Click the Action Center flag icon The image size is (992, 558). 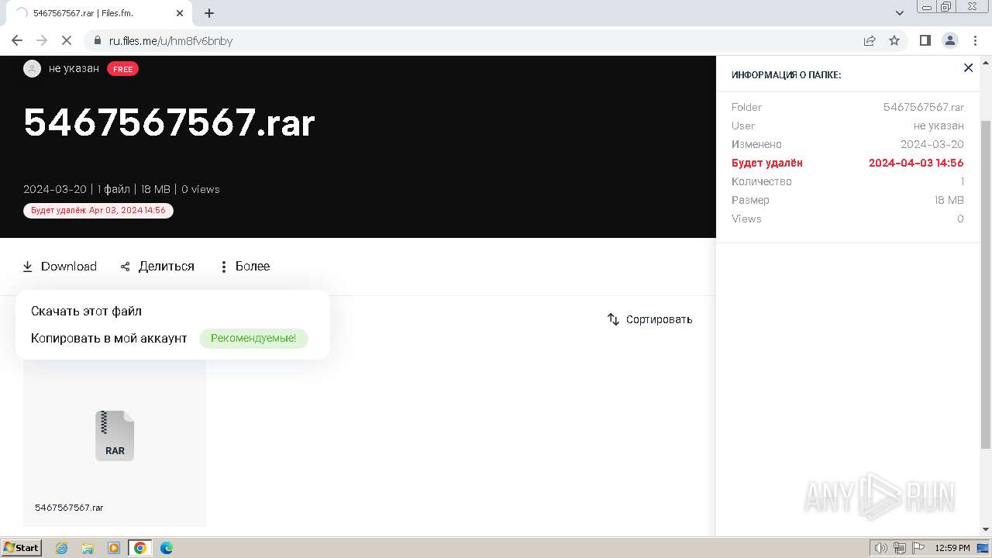[x=918, y=548]
